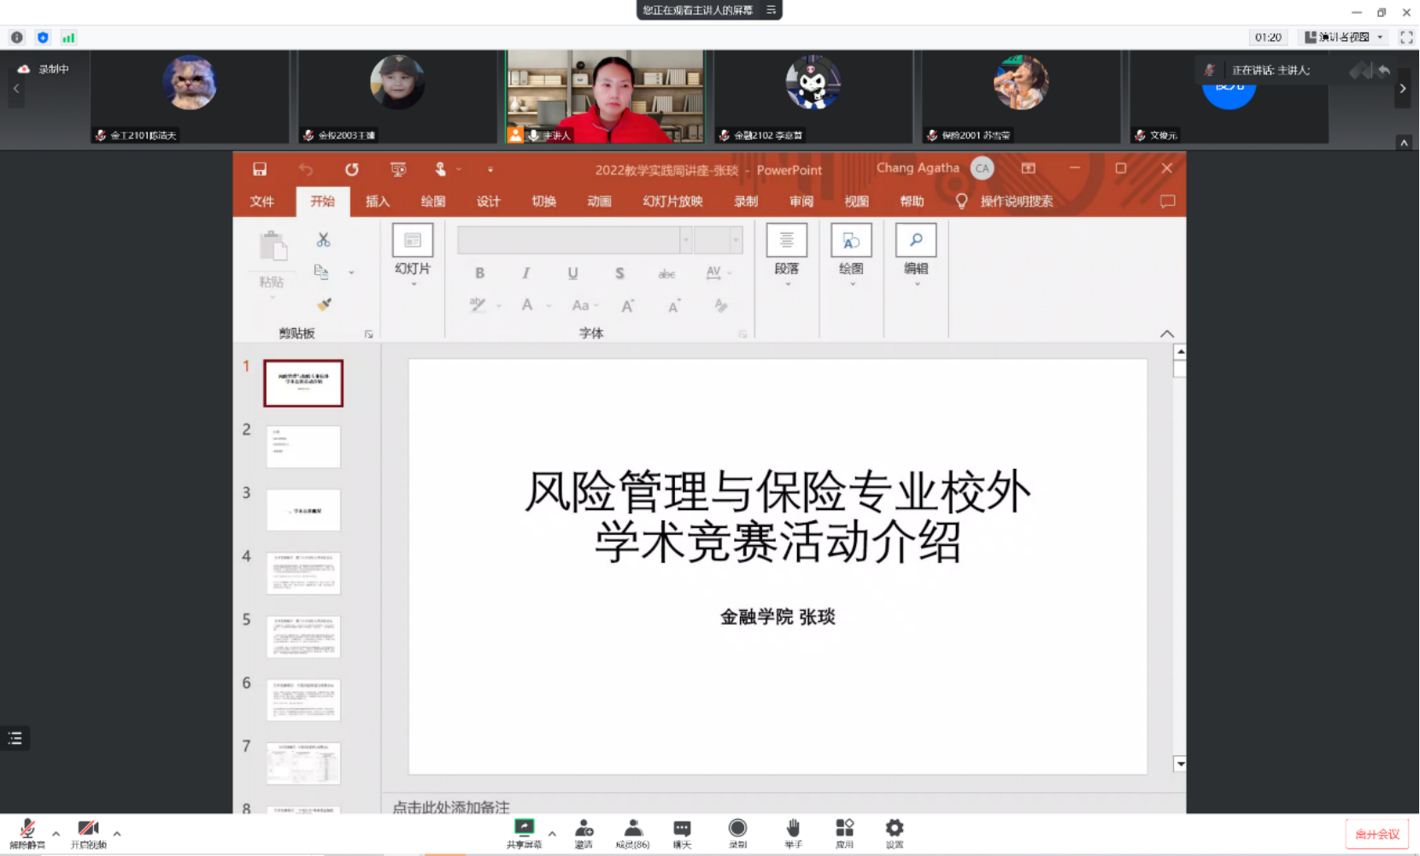Show meeting info icon at top left
Image resolution: width=1420 pixels, height=856 pixels.
point(17,38)
